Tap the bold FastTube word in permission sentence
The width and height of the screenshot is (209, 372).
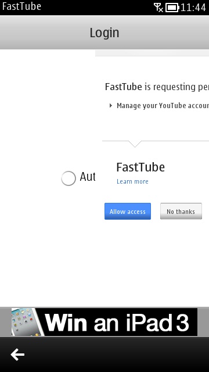click(x=124, y=87)
